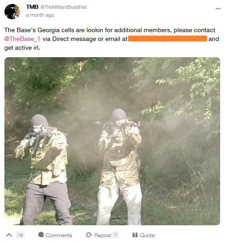Open the @TheMilitantBuddhist handle link

[63, 7]
